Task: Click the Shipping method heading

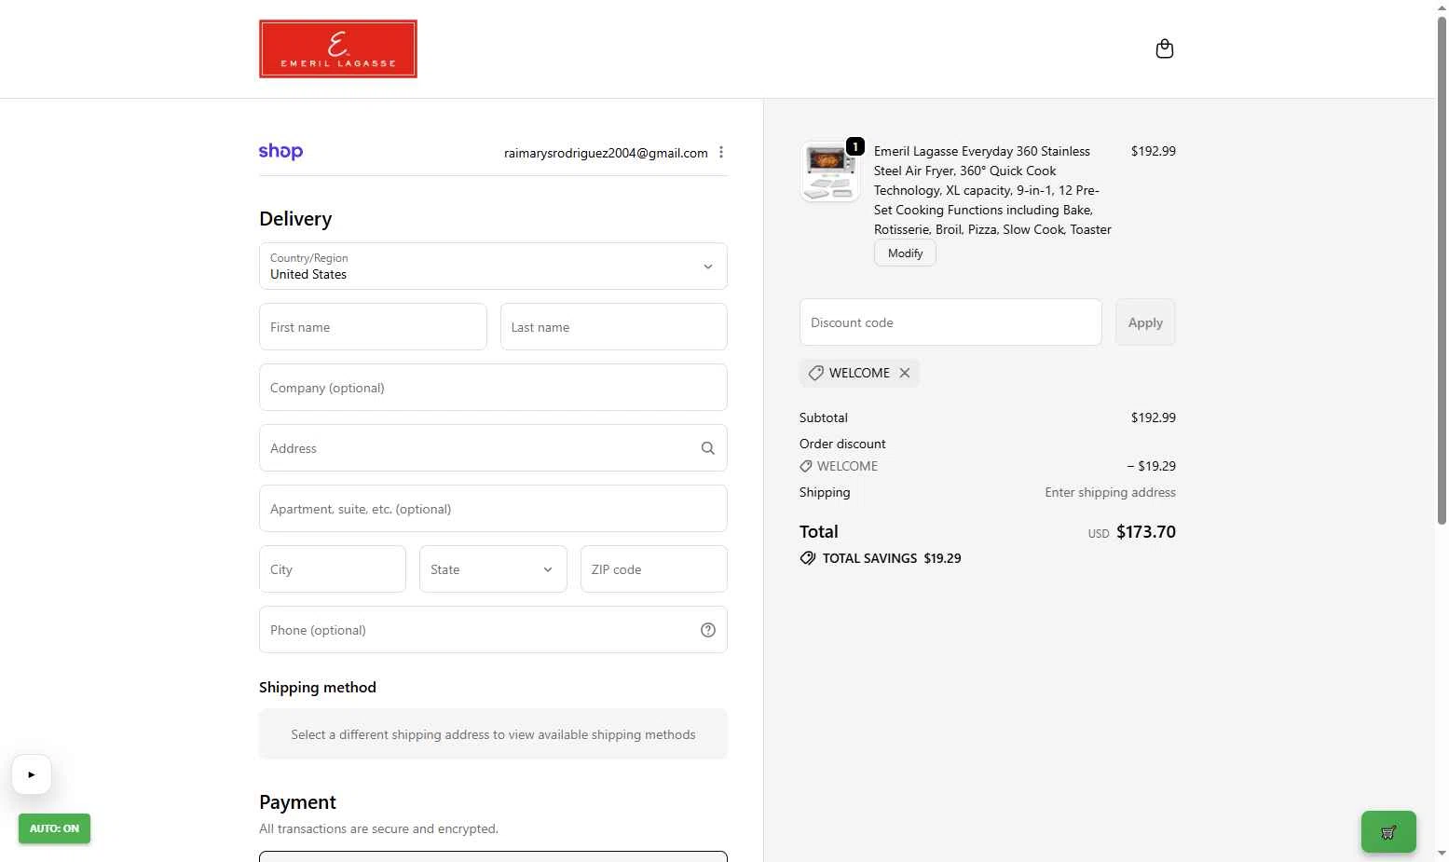Action: click(318, 688)
